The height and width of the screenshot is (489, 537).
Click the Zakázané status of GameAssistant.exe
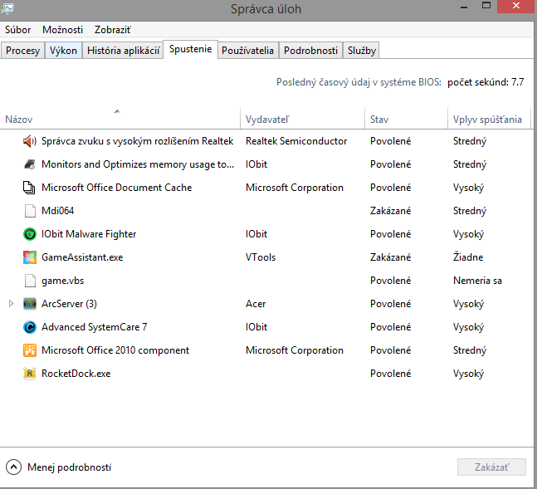[x=390, y=257]
